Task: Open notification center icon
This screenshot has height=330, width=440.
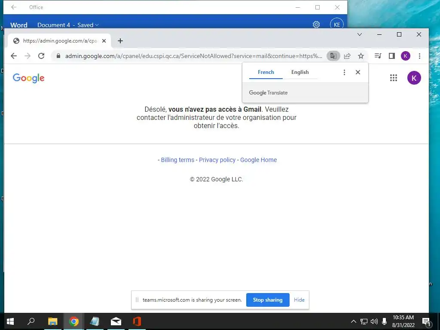Action: [426, 321]
